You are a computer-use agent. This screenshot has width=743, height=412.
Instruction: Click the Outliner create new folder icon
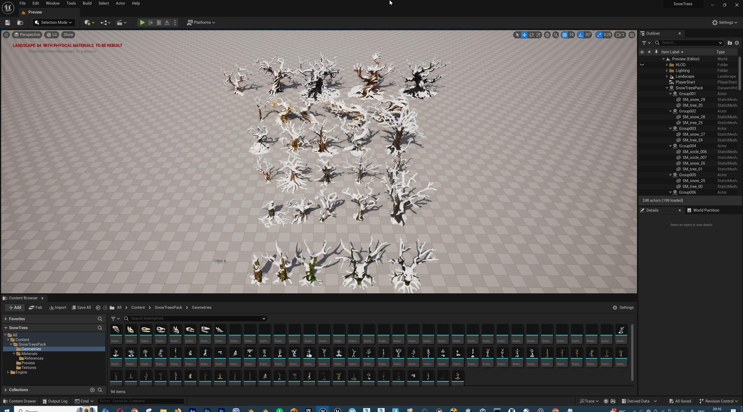(x=730, y=43)
